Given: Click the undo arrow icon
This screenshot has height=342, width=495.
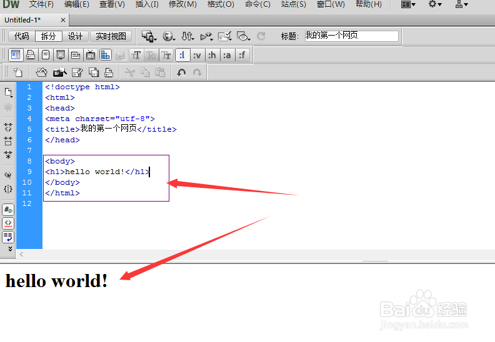Looking at the screenshot, I should (181, 72).
